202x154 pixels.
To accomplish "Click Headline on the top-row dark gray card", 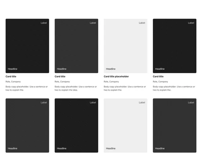I will pyautogui.click(x=62, y=69).
